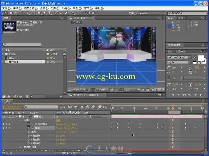Click the current time 0:00:10:18 display
The height and width of the screenshot is (156, 209).
coord(12,107)
